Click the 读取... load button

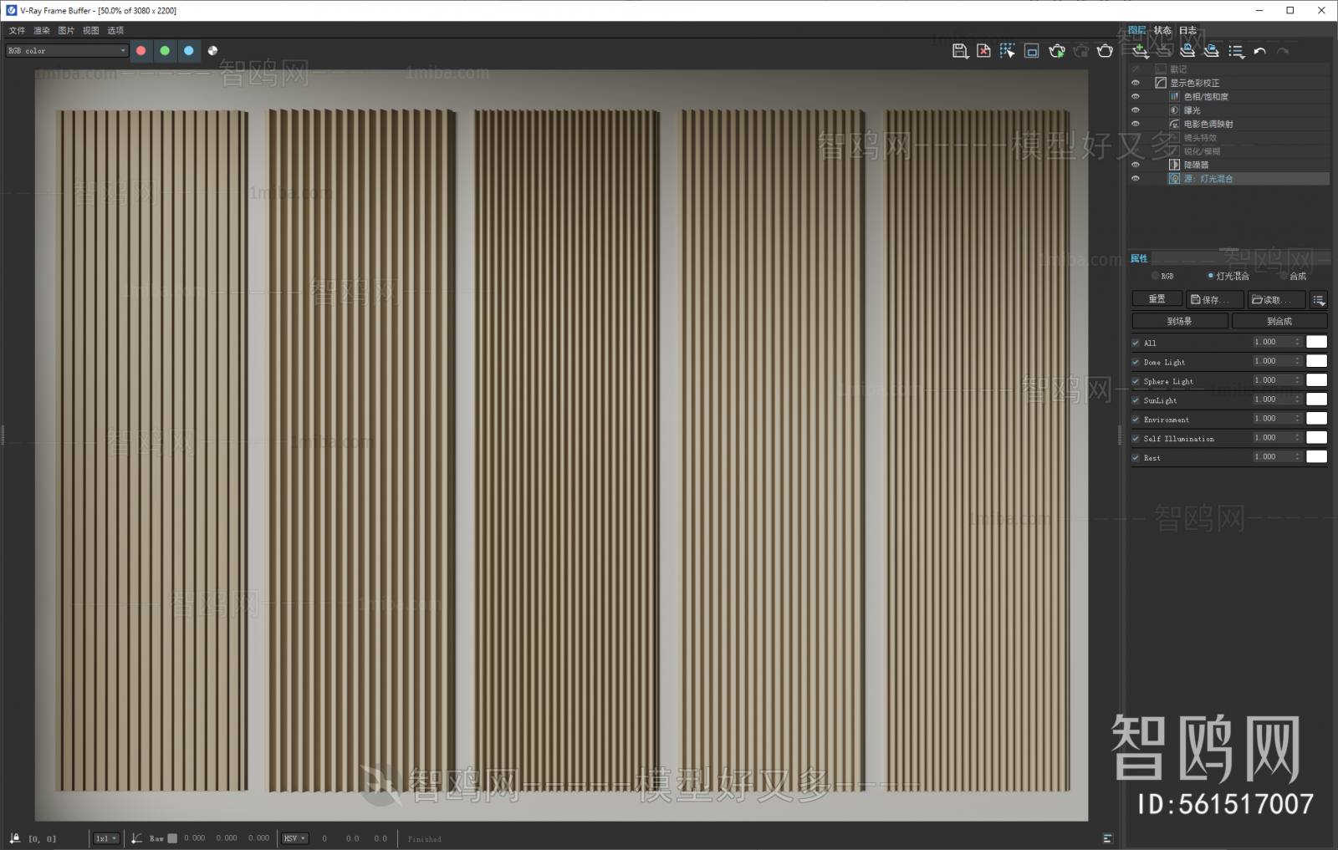[1276, 299]
